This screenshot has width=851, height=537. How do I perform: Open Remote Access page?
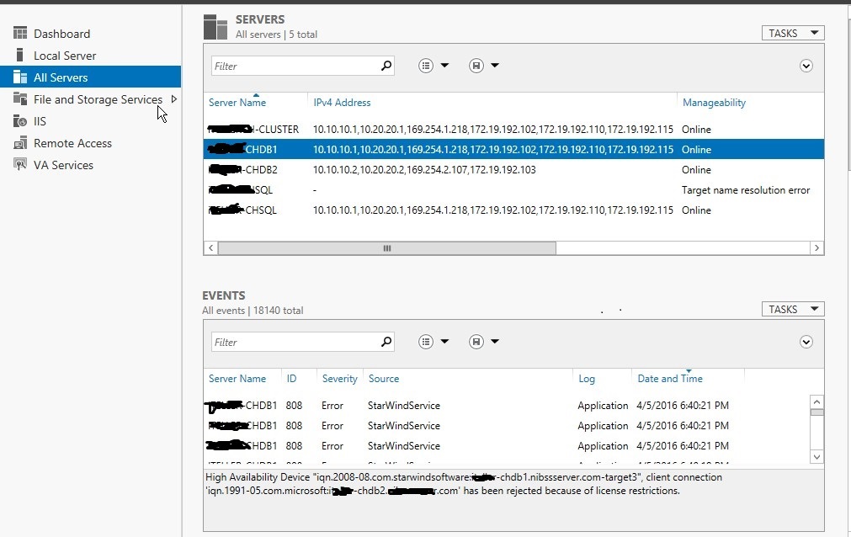tap(72, 143)
